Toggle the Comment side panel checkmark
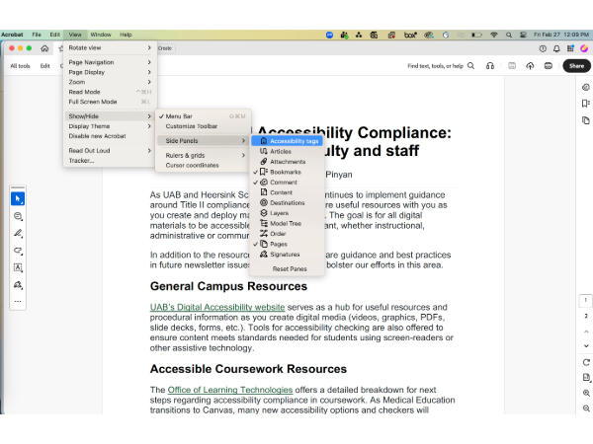The height and width of the screenshot is (444, 593). tap(287, 182)
